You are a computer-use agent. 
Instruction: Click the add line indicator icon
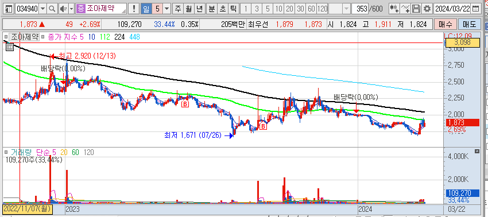tap(405, 9)
